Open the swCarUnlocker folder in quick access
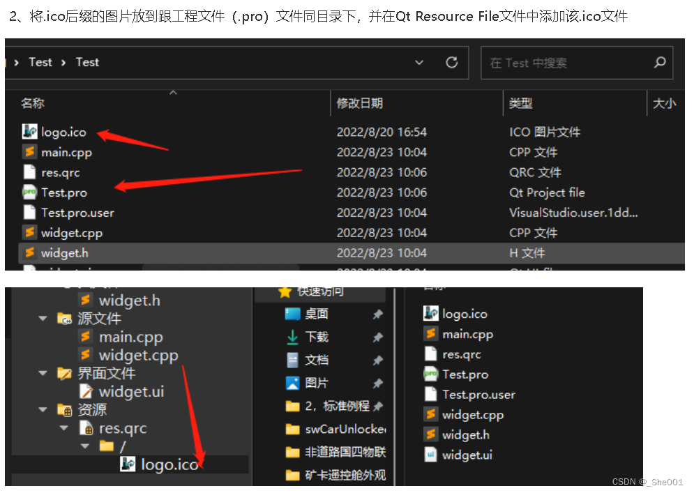The width and height of the screenshot is (694, 493). coord(345,429)
